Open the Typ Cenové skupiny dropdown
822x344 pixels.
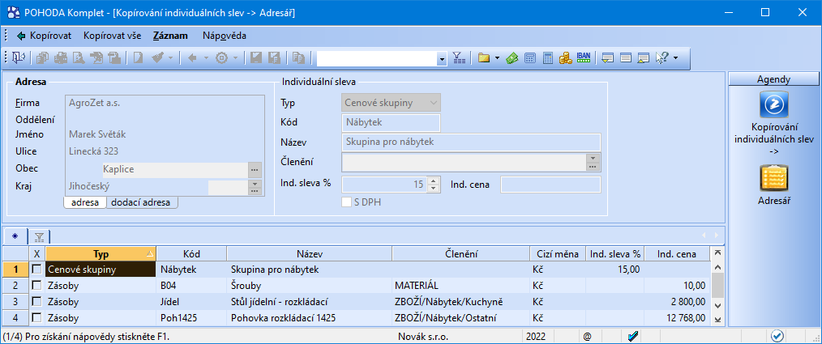coord(433,103)
